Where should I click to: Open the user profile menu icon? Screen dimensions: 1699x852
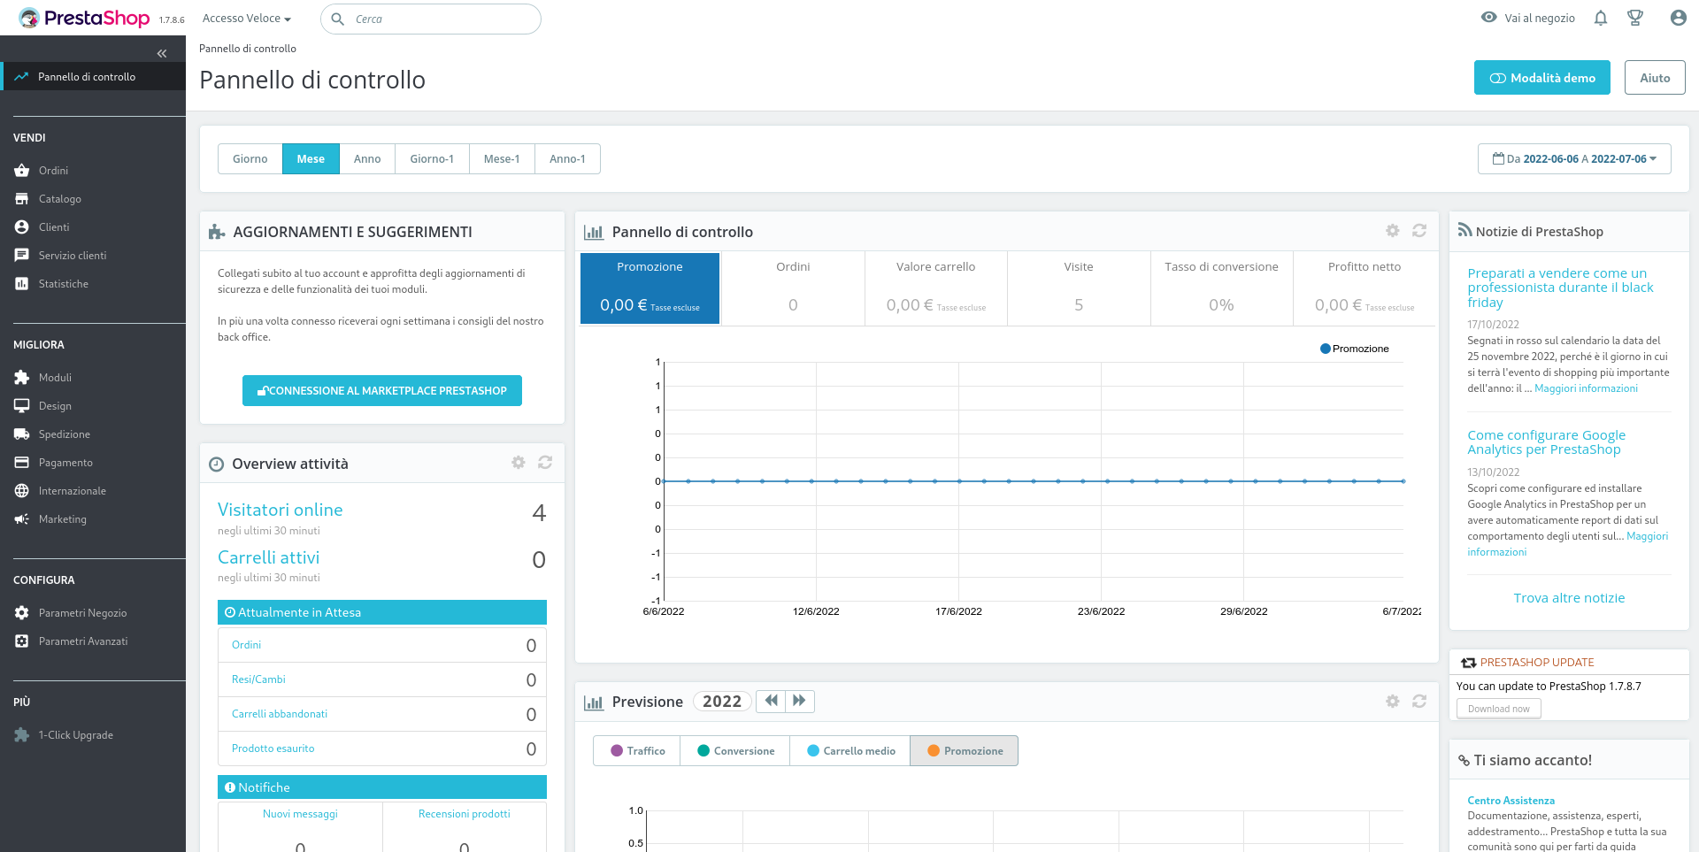[x=1677, y=18]
